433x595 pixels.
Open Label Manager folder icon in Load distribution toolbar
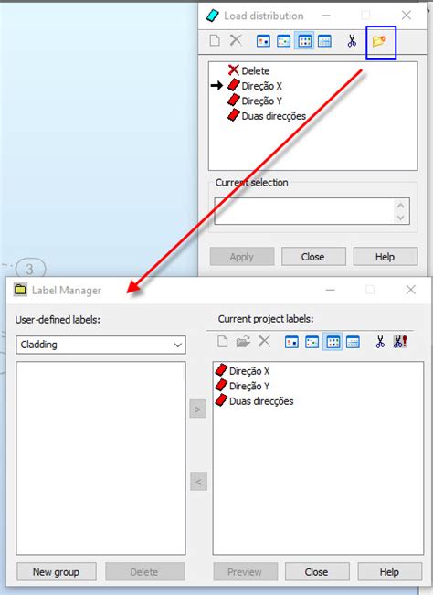tap(379, 41)
